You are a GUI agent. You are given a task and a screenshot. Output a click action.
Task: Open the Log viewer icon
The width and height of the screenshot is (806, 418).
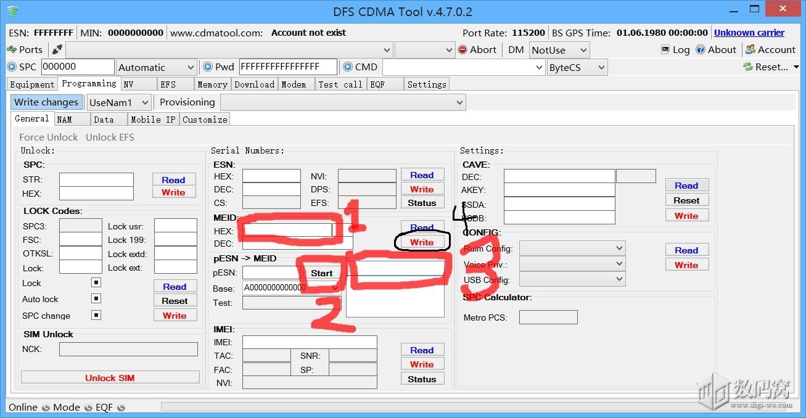pos(665,50)
